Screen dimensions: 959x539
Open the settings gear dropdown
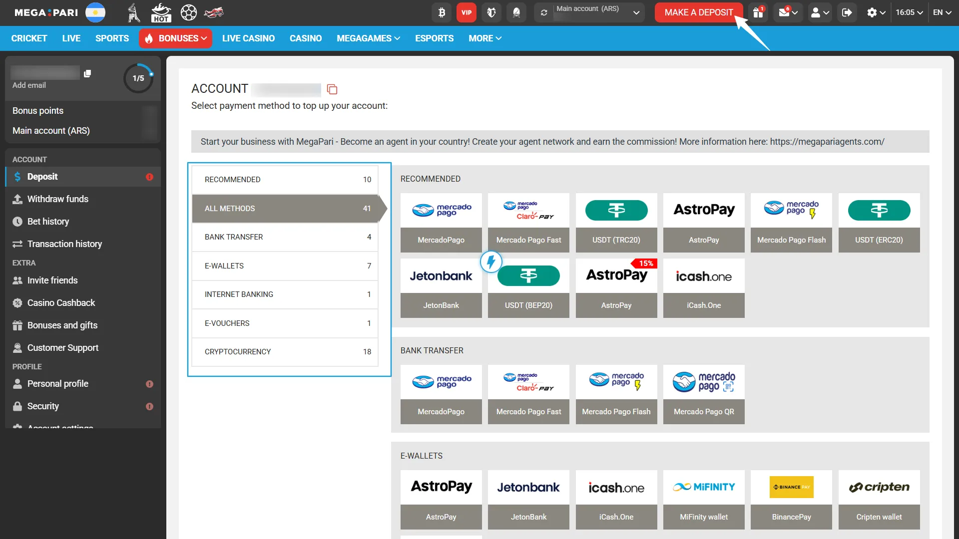coord(876,12)
